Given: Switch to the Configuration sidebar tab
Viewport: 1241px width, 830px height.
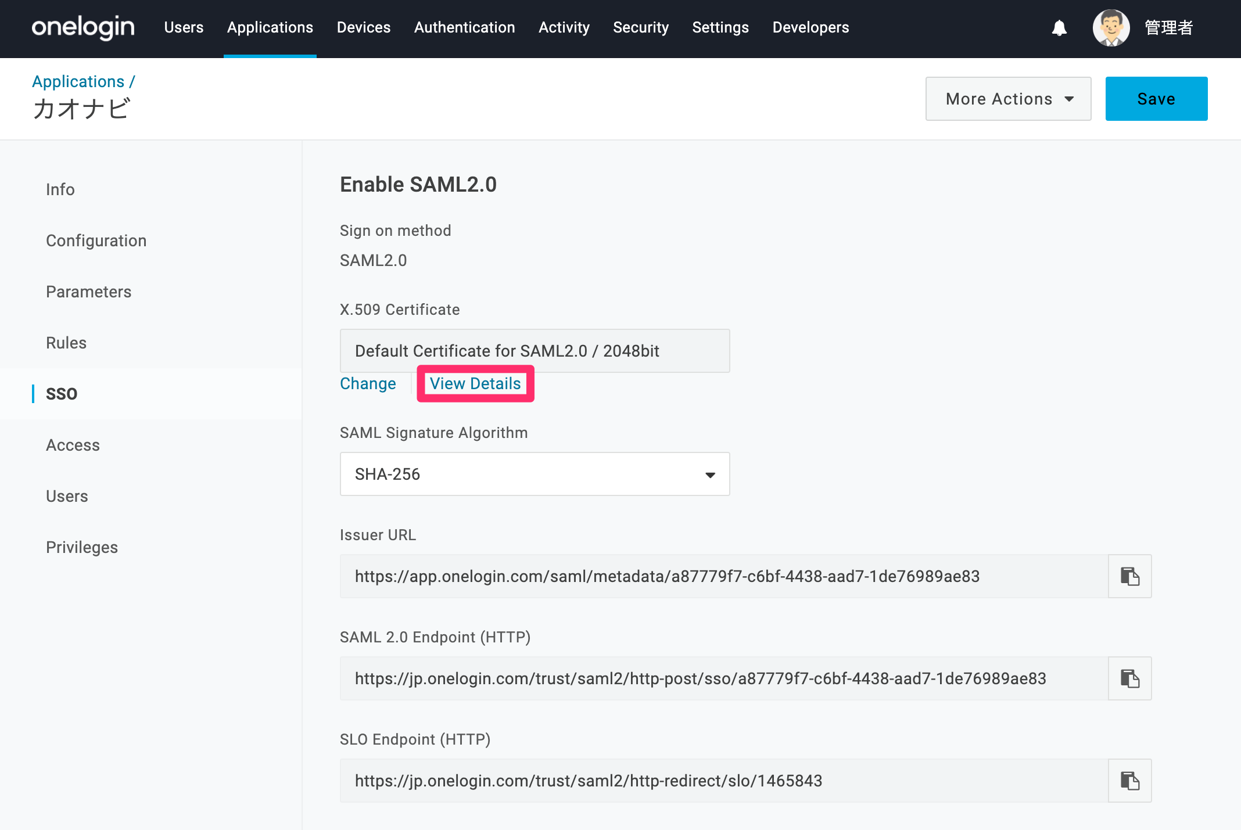Looking at the screenshot, I should (96, 240).
